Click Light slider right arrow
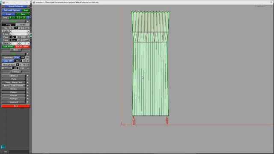Image resolution: width=274 pixels, height=154 pixels. coord(29,31)
